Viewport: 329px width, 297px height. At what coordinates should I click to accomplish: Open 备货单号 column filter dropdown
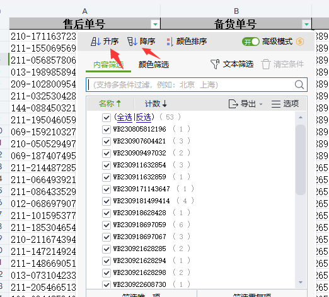click(306, 25)
